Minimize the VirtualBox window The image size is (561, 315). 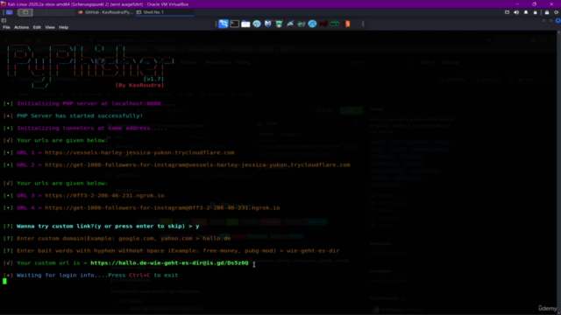[x=517, y=3]
